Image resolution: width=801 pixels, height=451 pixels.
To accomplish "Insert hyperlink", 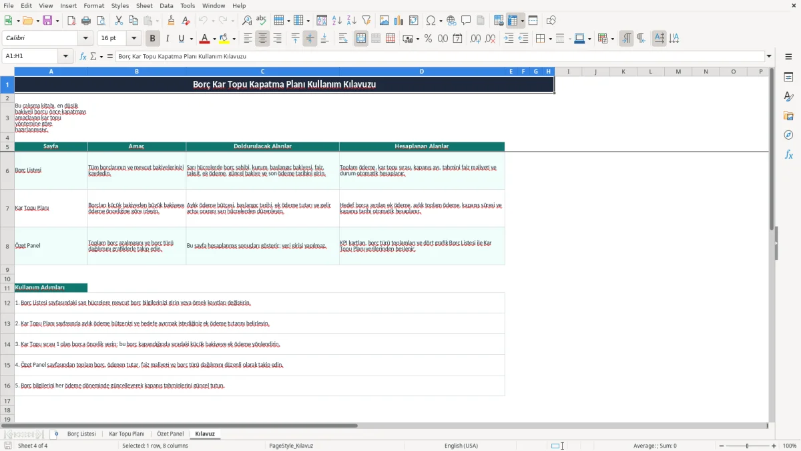I will [x=451, y=21].
